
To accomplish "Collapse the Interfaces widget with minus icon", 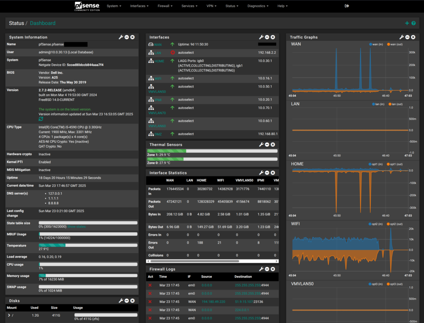I will click(267, 37).
